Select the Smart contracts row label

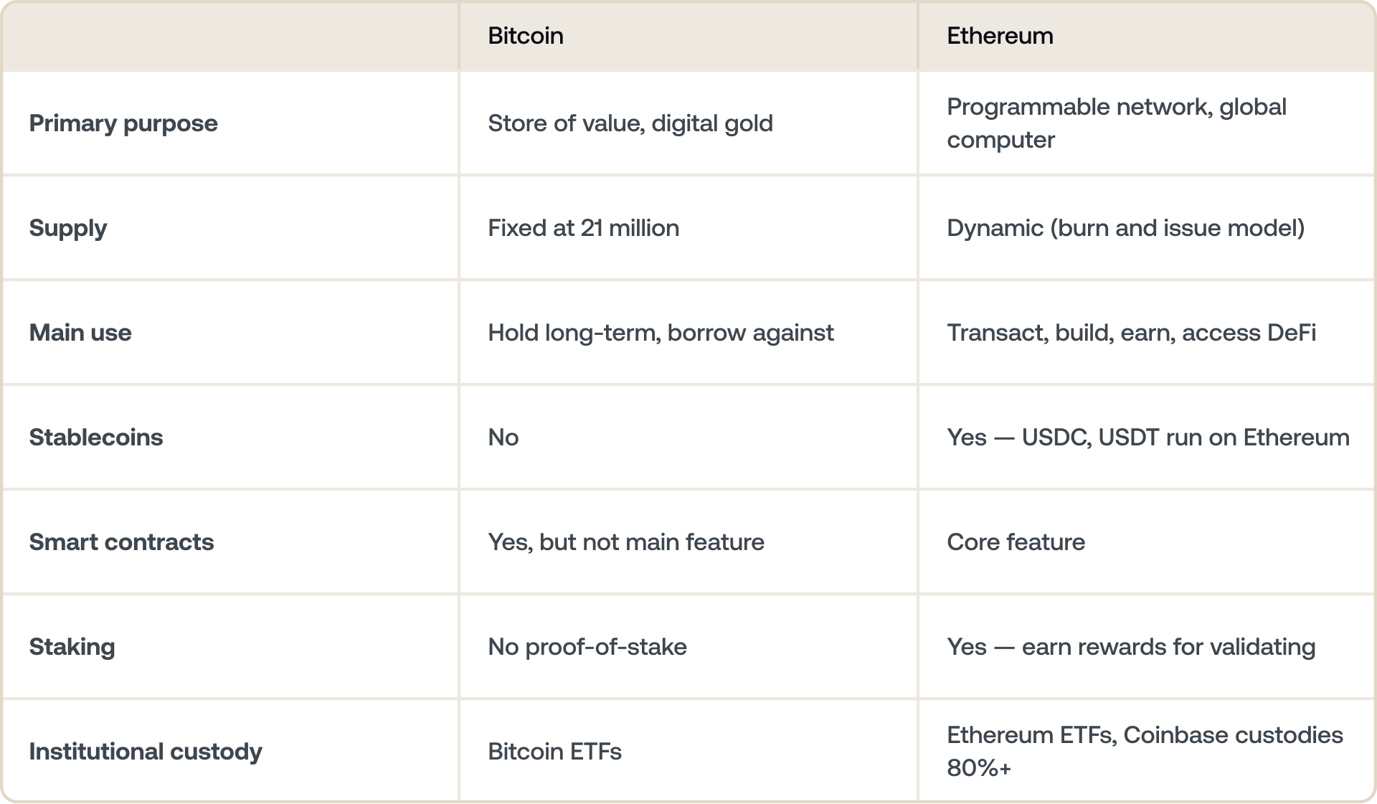click(x=121, y=542)
